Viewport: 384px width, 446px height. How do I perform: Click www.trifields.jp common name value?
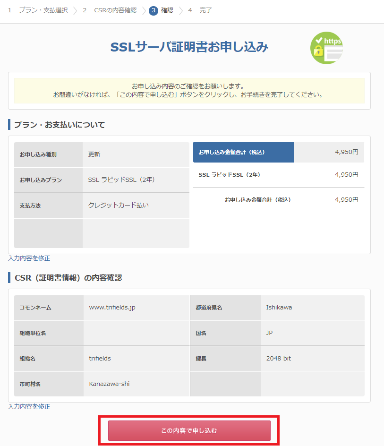pos(112,308)
